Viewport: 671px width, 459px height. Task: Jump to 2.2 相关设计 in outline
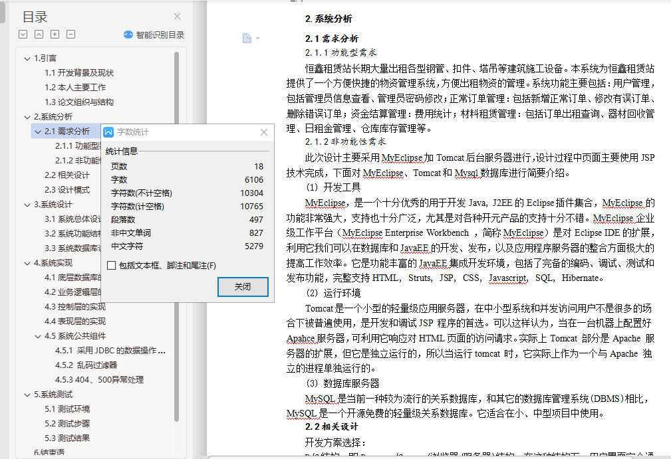(67, 175)
